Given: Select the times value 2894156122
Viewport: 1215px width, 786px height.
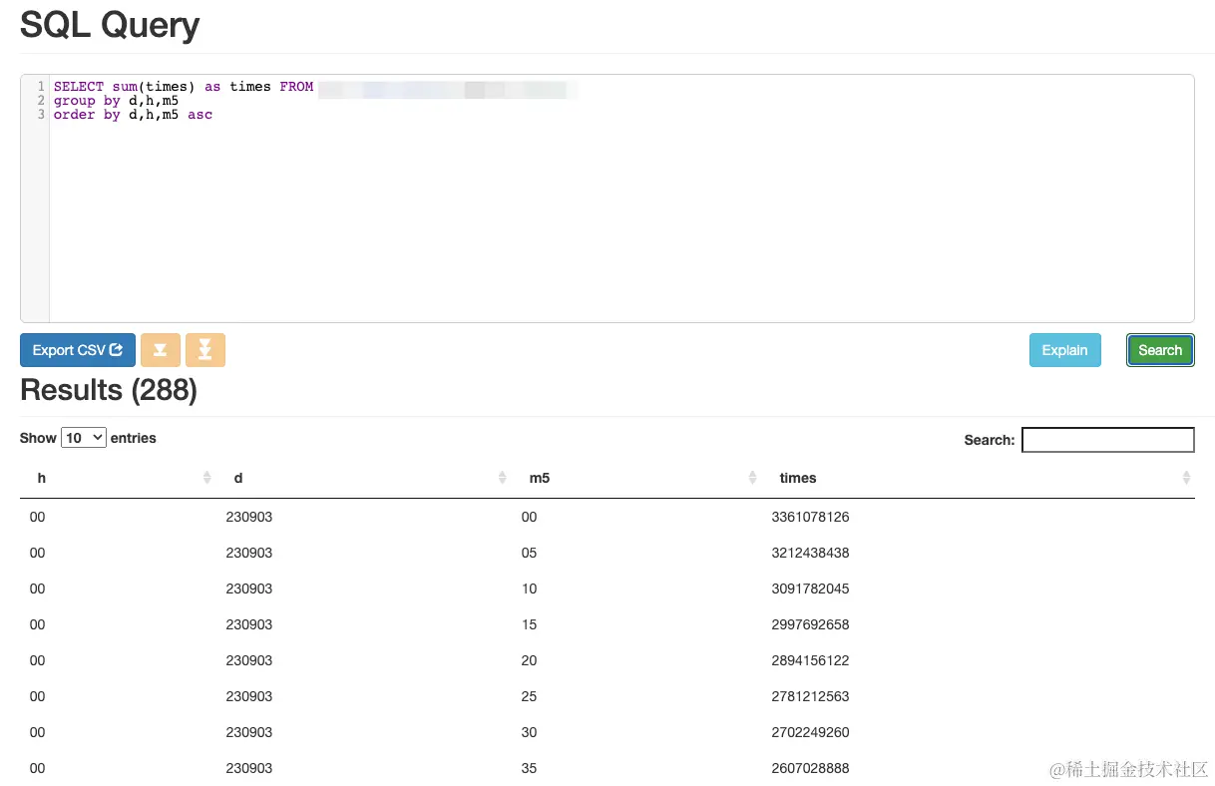Looking at the screenshot, I should pyautogui.click(x=810, y=660).
